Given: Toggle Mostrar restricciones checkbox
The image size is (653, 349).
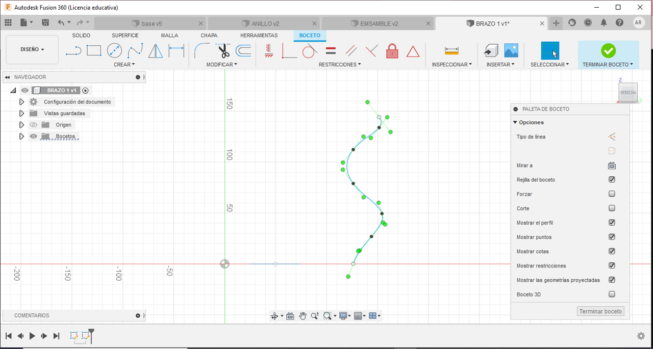Looking at the screenshot, I should point(612,265).
